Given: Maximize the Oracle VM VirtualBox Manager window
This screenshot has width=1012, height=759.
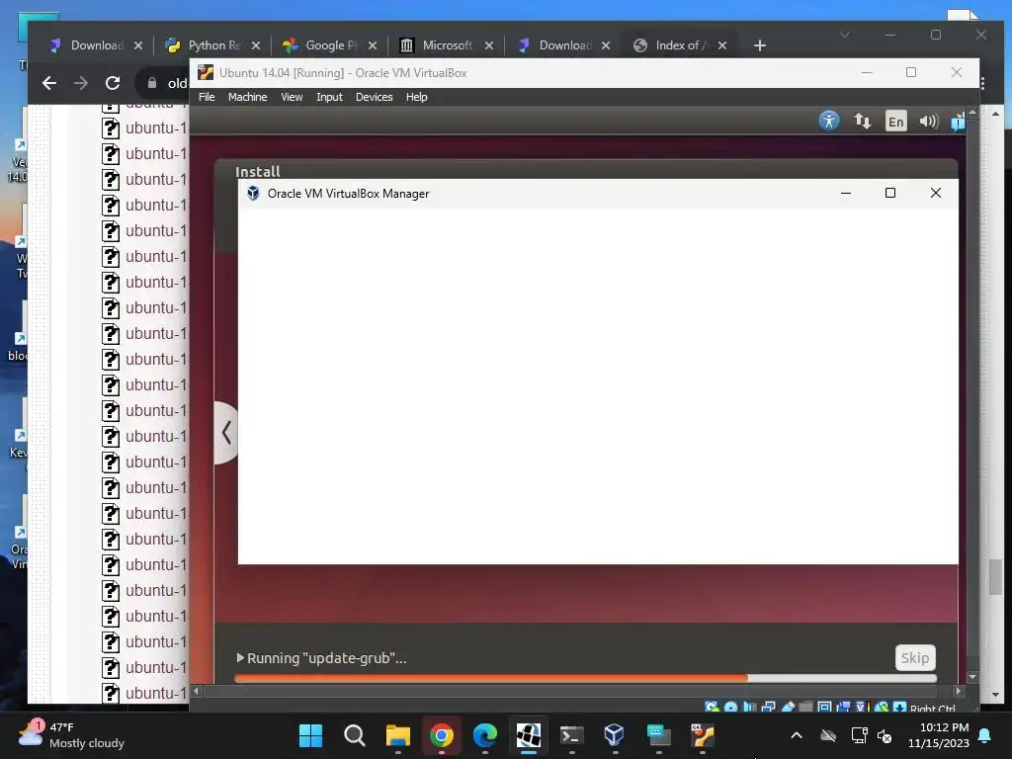Looking at the screenshot, I should coord(890,193).
